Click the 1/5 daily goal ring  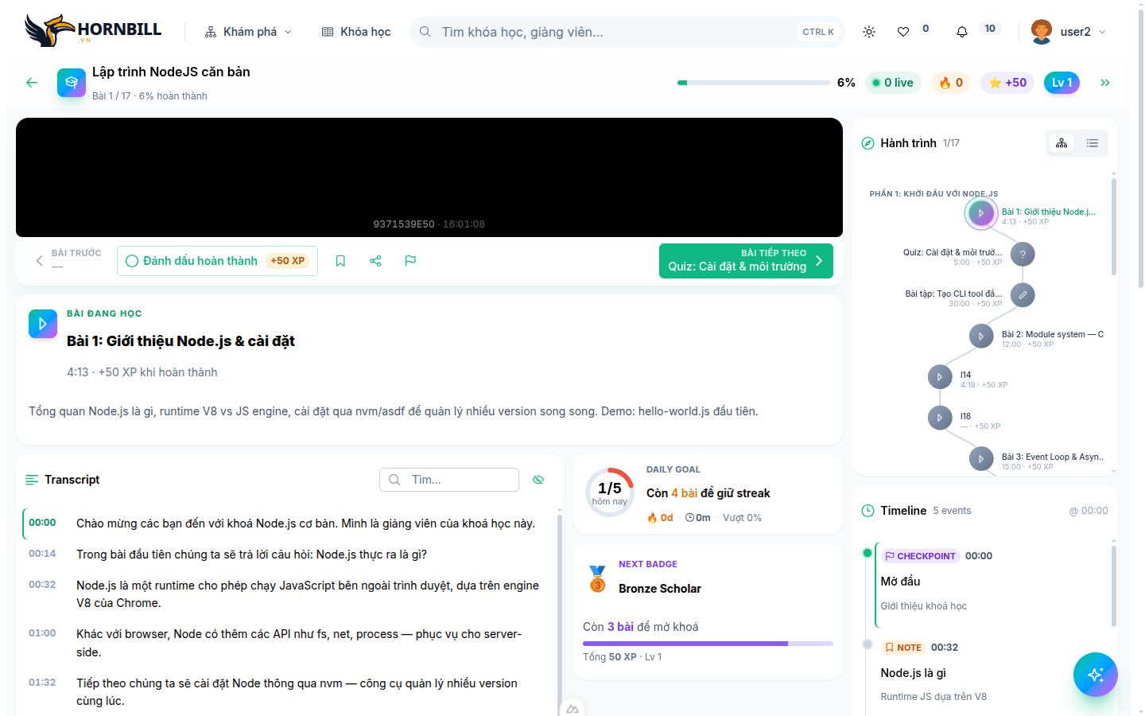pyautogui.click(x=609, y=492)
